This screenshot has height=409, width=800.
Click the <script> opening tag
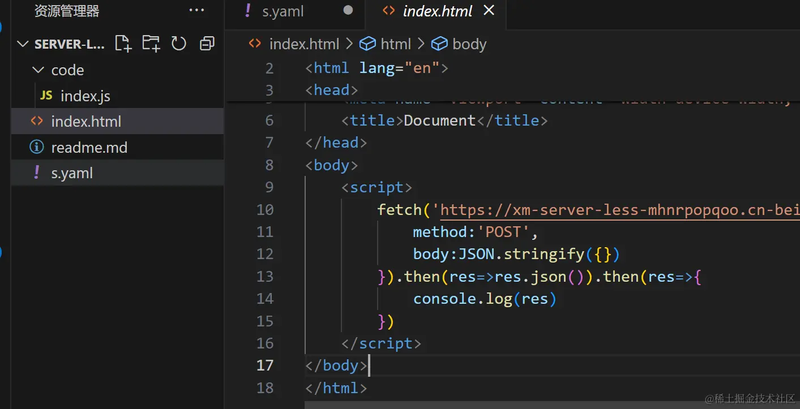tap(377, 187)
